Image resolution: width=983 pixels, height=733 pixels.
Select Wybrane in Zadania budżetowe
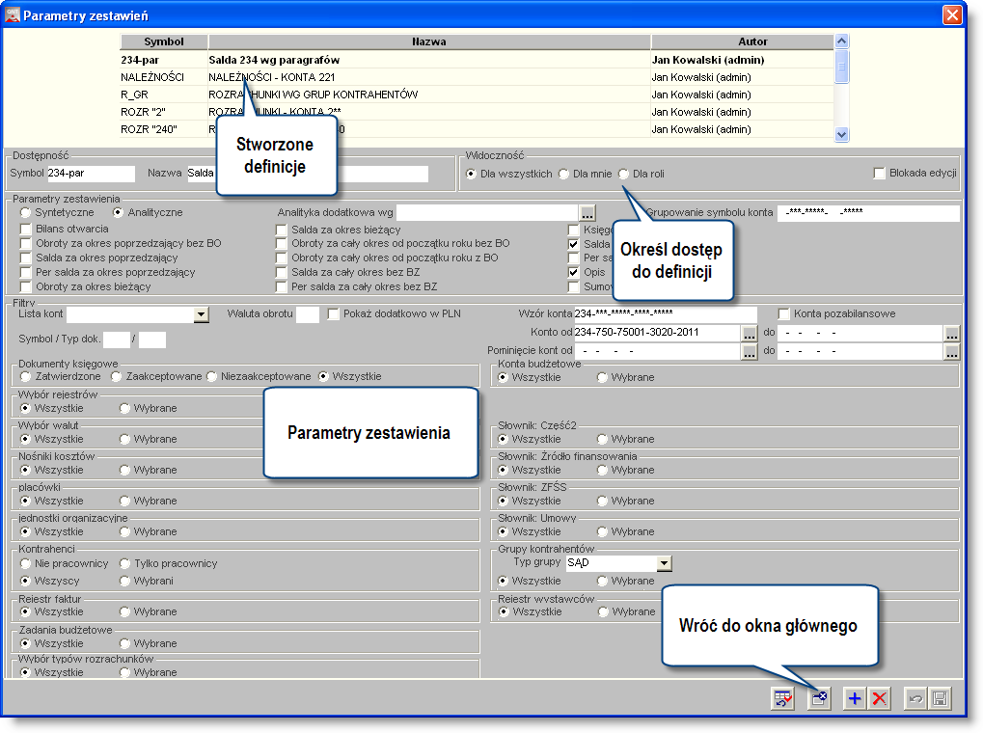tap(124, 643)
